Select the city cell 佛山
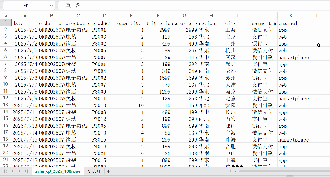 [238, 126]
